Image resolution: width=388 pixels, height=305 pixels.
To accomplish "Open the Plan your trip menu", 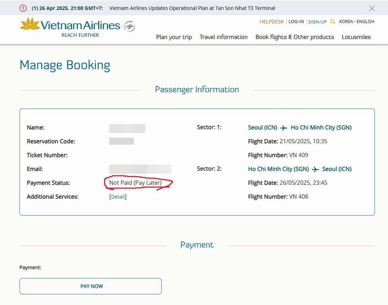I will (174, 37).
